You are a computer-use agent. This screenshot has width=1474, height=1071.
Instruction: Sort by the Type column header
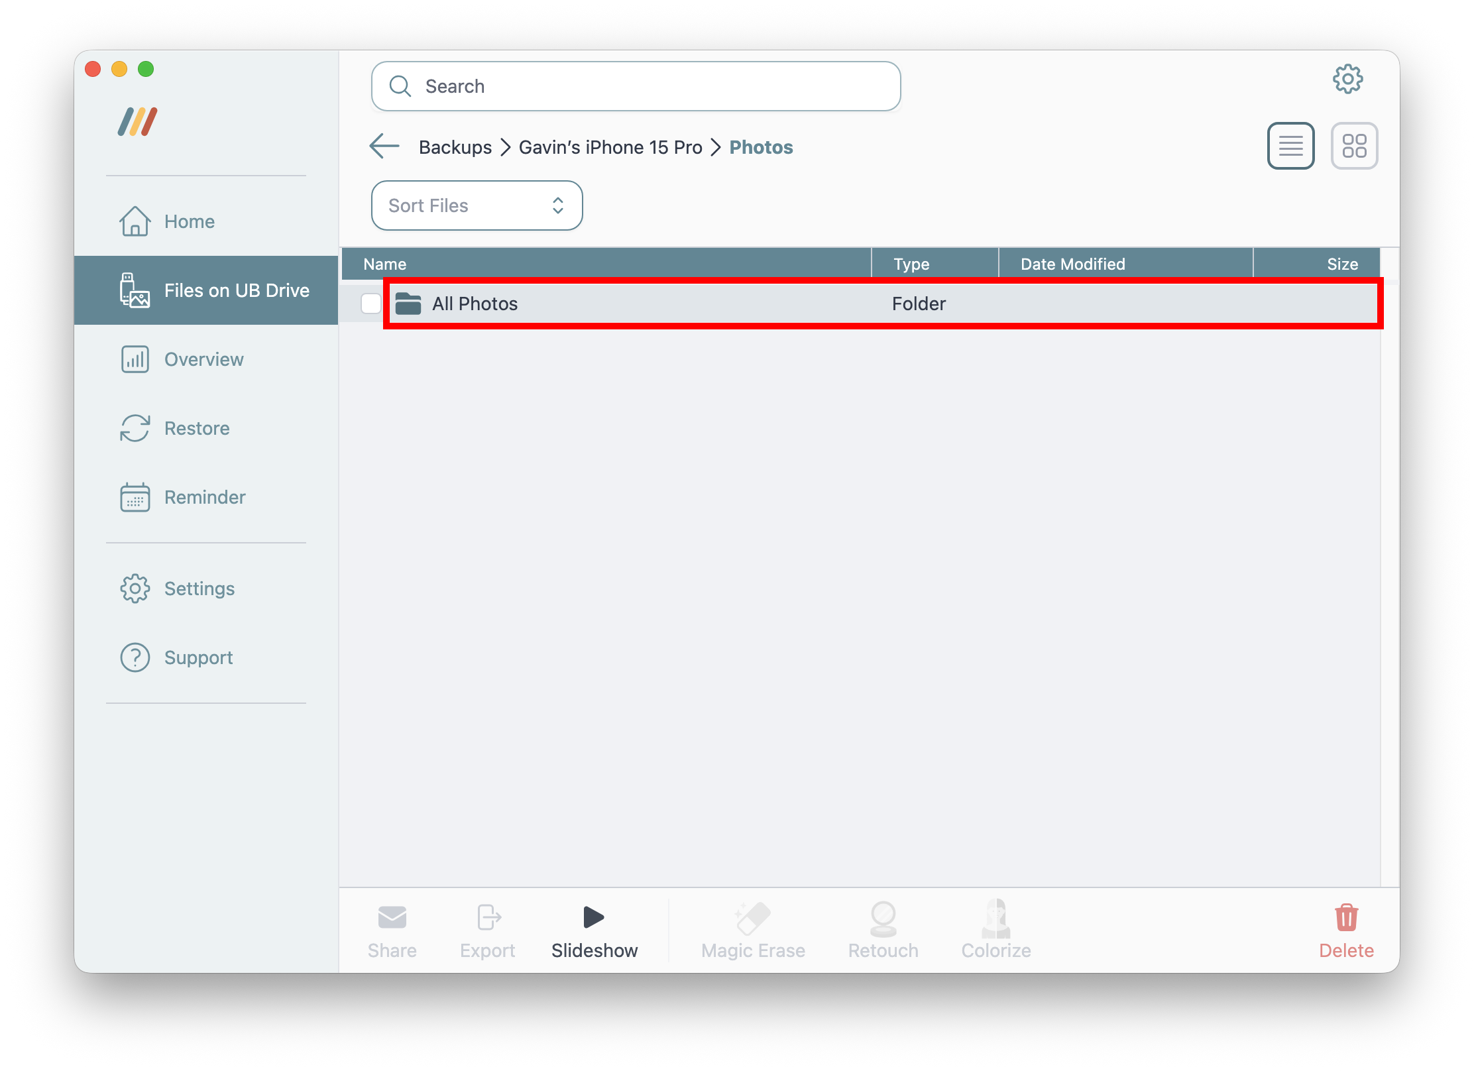tap(935, 264)
